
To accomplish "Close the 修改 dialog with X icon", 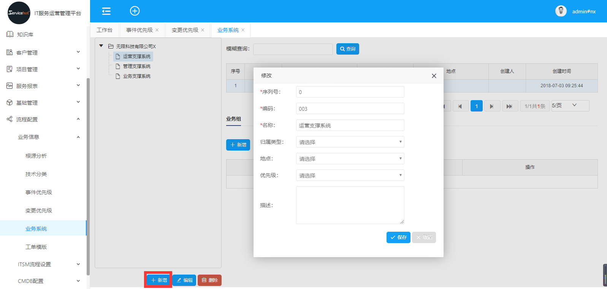I will [x=434, y=76].
